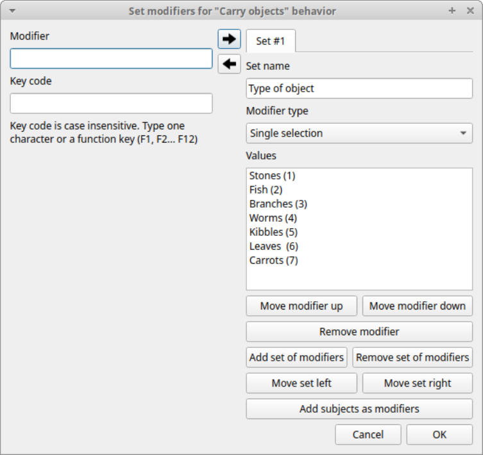Screen dimensions: 483x455
Task: Click the Modifier text field
Action: (111, 59)
